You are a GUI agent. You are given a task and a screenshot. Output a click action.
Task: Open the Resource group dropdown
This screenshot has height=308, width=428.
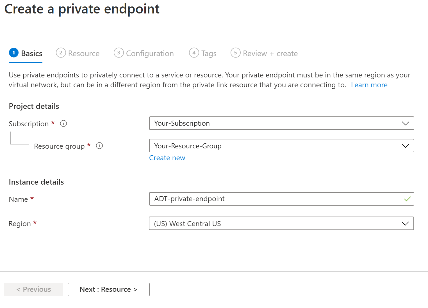(x=281, y=146)
